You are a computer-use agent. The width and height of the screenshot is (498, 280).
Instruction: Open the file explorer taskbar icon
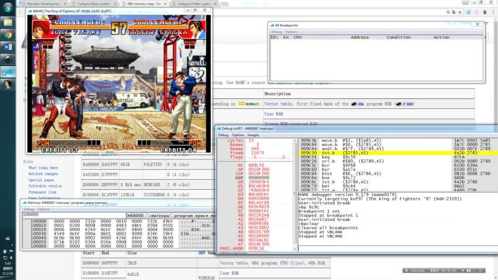coord(8,22)
